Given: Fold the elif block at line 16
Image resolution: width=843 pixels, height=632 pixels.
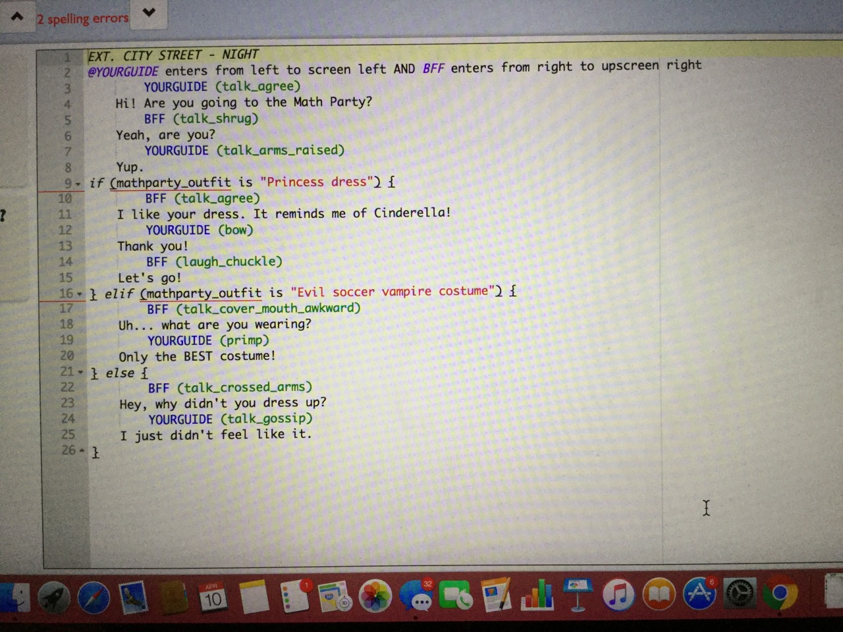Looking at the screenshot, I should coord(80,294).
